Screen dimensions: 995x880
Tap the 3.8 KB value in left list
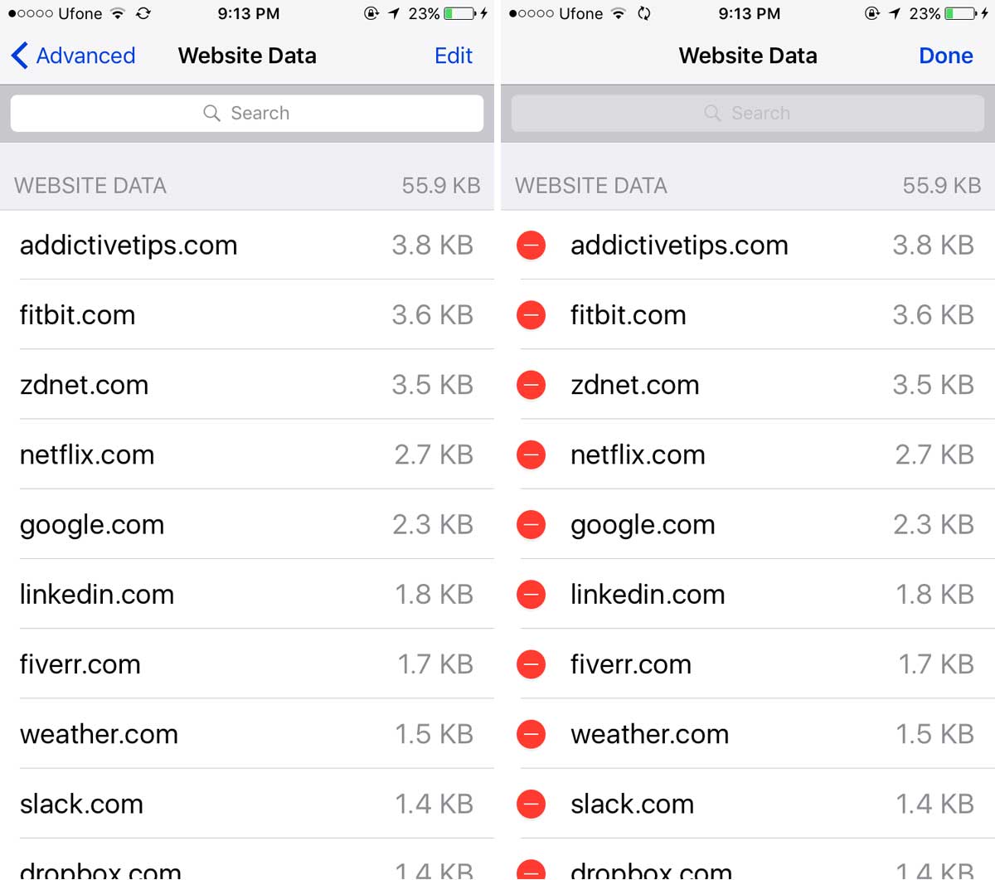click(x=432, y=246)
